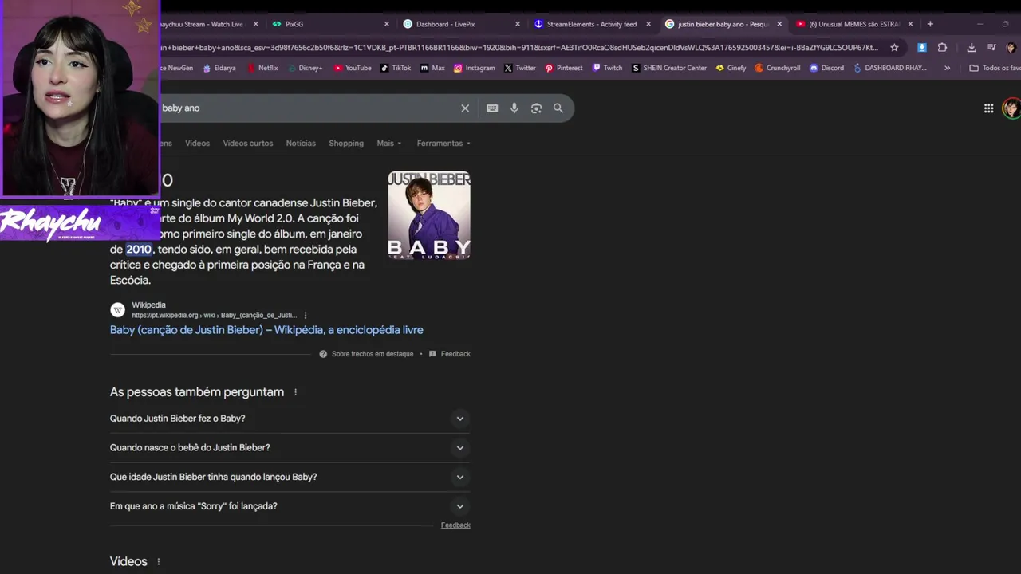This screenshot has width=1021, height=574.
Task: Click 'Sobre trechos em destaque'
Action: [366, 354]
